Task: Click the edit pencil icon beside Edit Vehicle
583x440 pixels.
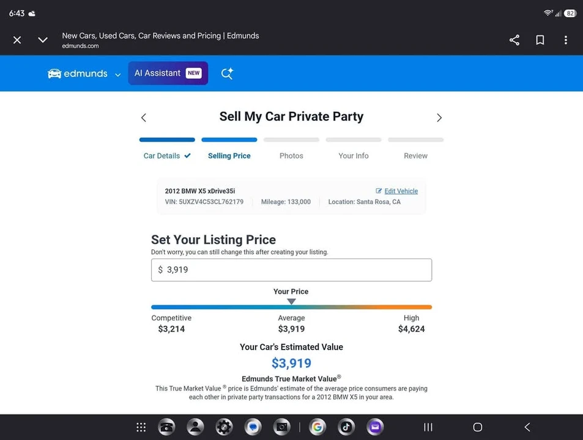Action: pyautogui.click(x=379, y=191)
